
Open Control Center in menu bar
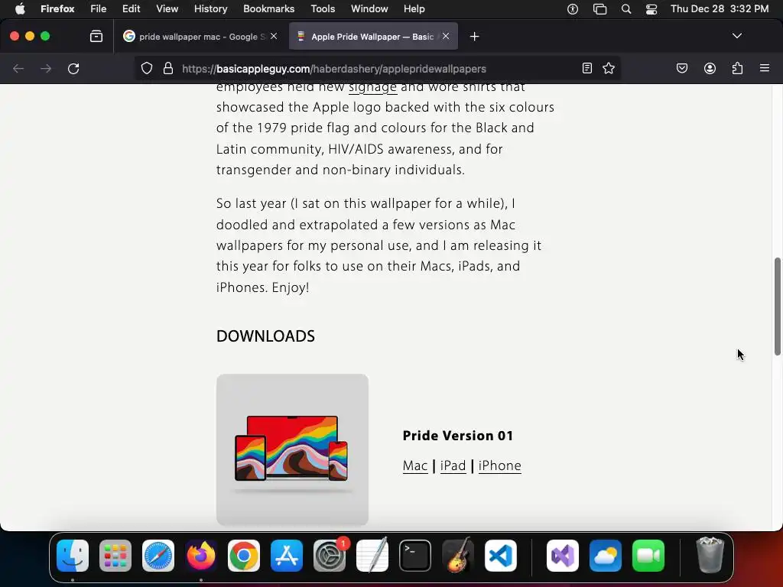(651, 9)
